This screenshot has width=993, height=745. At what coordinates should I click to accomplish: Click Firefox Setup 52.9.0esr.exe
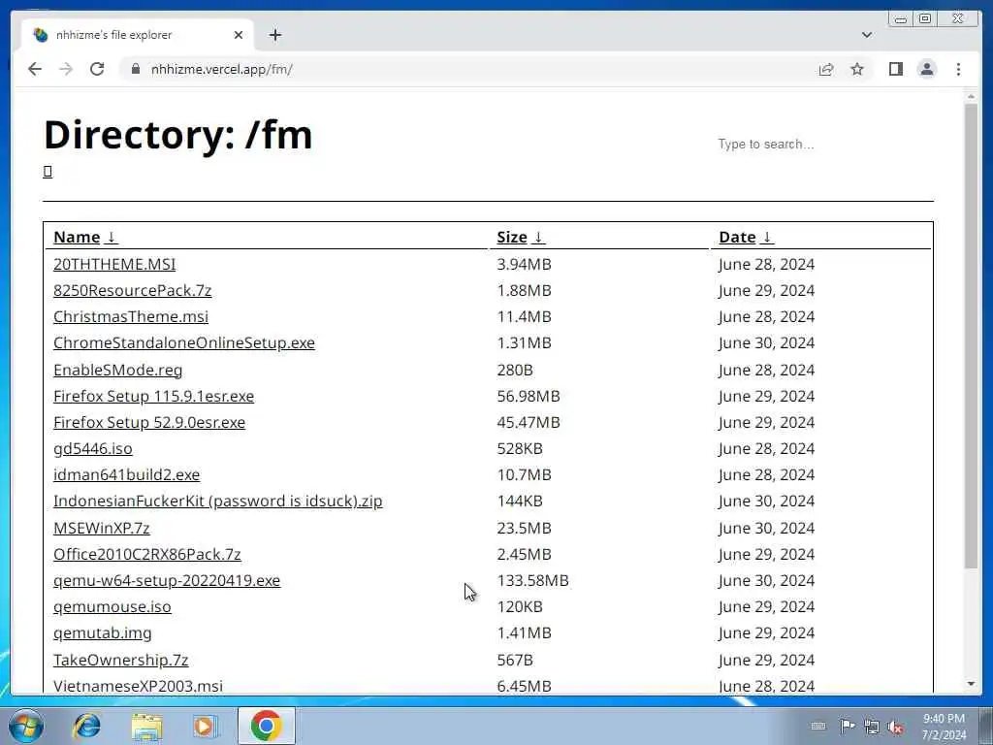[148, 422]
